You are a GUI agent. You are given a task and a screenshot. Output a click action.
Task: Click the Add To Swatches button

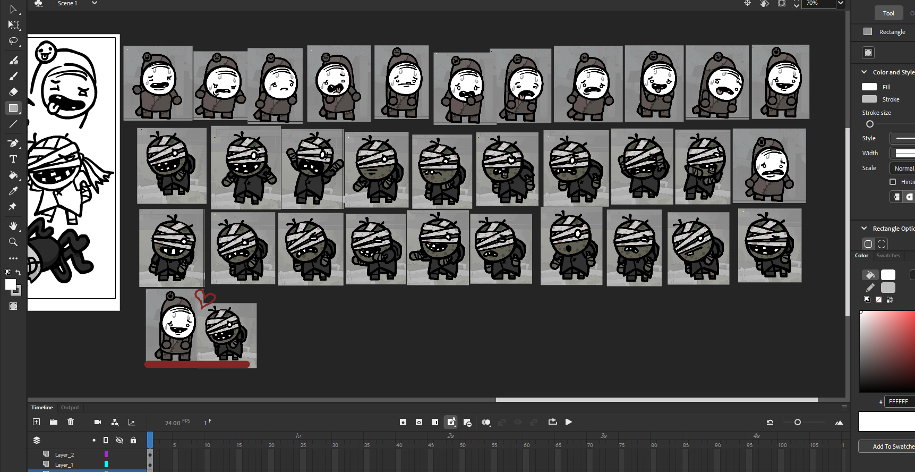[888, 446]
